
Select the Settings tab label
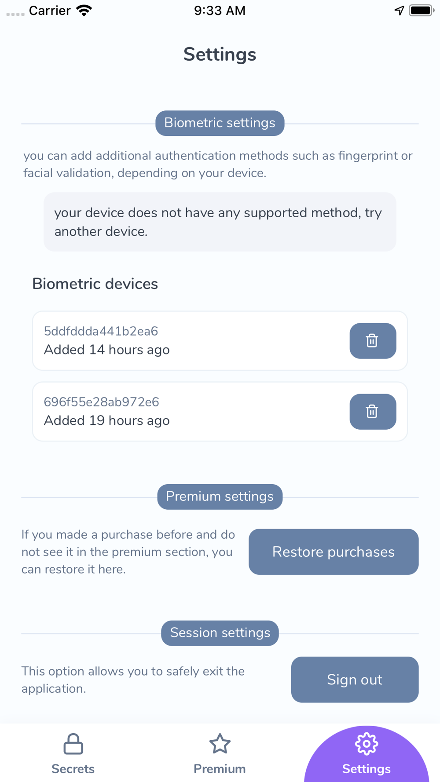pyautogui.click(x=367, y=769)
